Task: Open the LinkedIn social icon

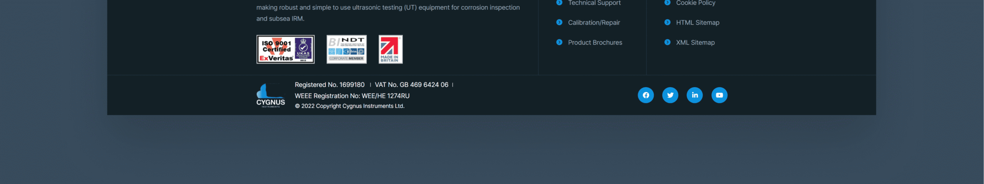Action: click(695, 95)
